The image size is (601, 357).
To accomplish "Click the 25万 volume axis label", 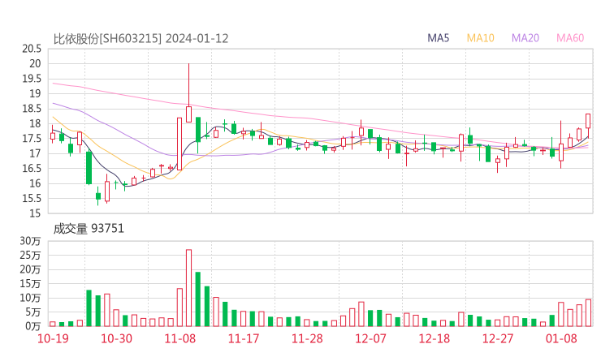I will pos(30,255).
